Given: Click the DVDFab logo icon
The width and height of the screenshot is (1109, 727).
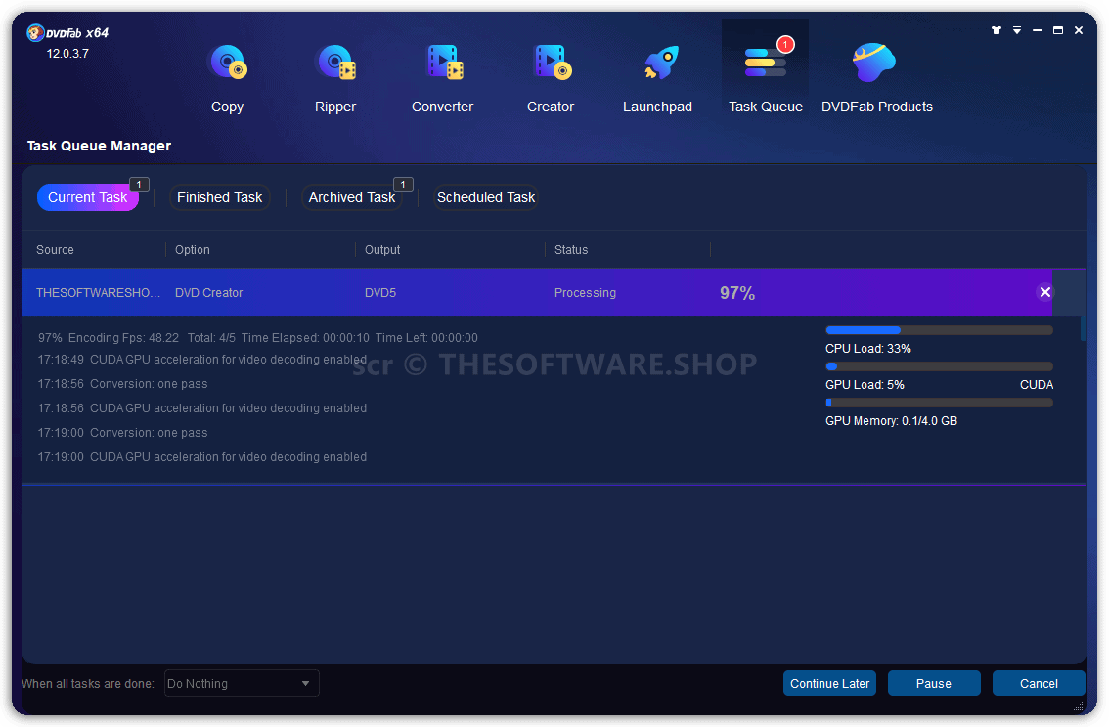Looking at the screenshot, I should pyautogui.click(x=35, y=32).
